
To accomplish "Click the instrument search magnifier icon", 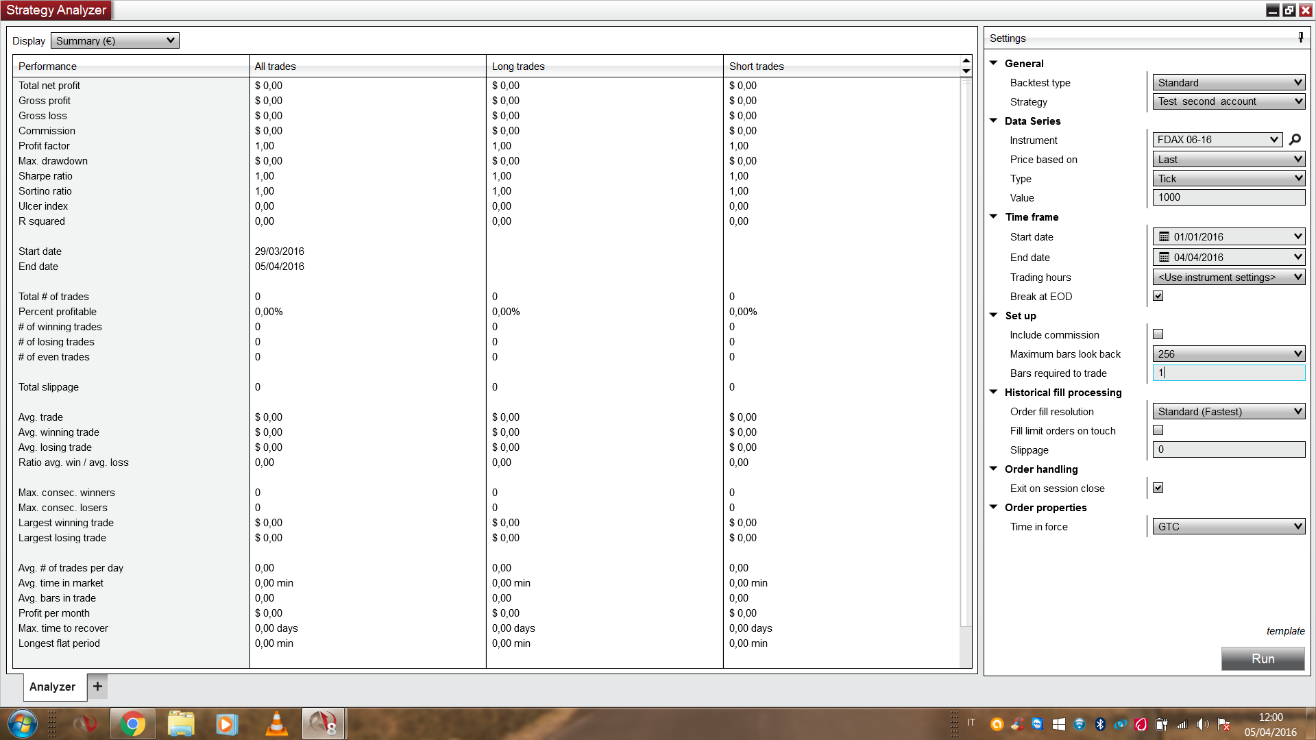I will (1295, 140).
